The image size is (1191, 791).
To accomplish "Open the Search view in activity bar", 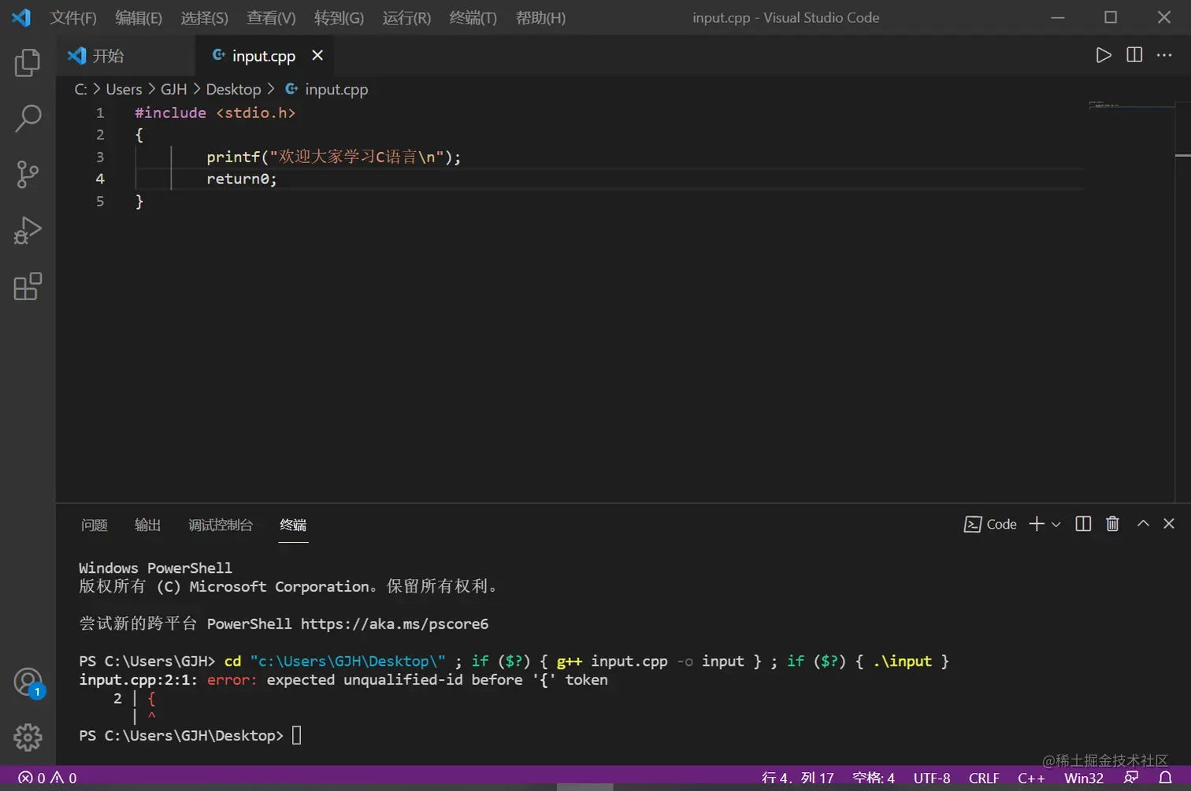I will tap(28, 118).
